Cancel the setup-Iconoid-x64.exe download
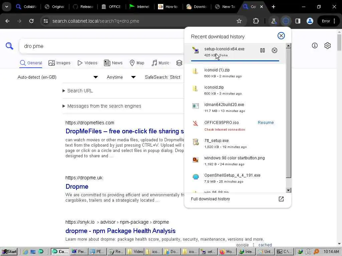This screenshot has width=342, height=256. (x=275, y=51)
